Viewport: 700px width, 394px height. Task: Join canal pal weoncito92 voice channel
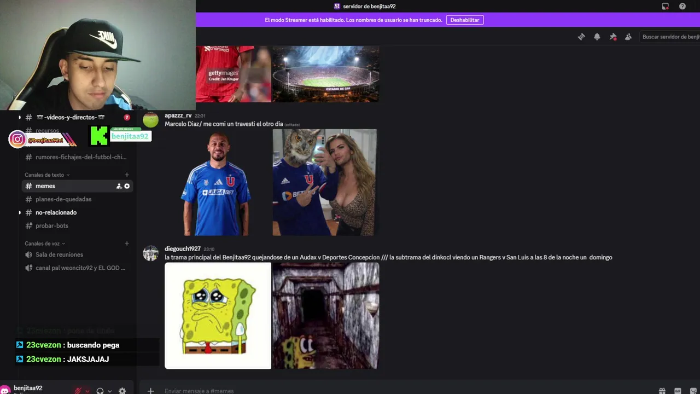[77, 268]
